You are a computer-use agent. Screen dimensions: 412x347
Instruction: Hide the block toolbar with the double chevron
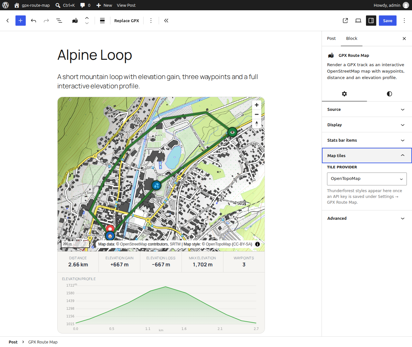pyautogui.click(x=166, y=21)
